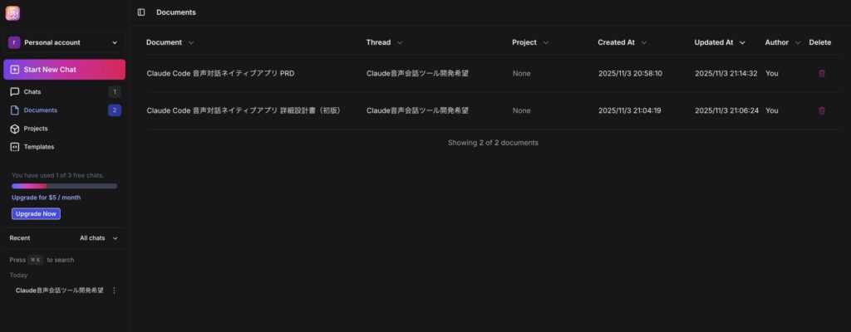Screen dimensions: 851x332
Task: Open the Chats section
Action: pyautogui.click(x=65, y=91)
